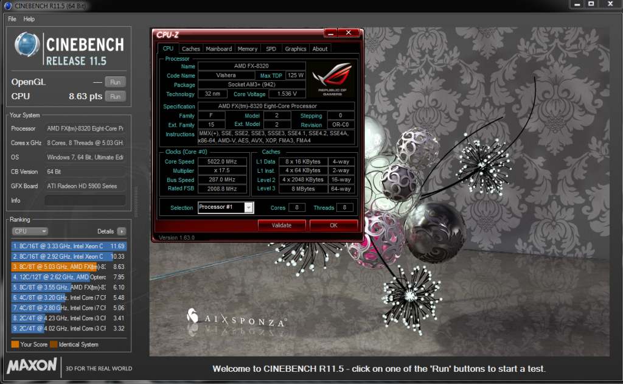Run the OpenGL benchmark
This screenshot has width=623, height=384.
(115, 82)
